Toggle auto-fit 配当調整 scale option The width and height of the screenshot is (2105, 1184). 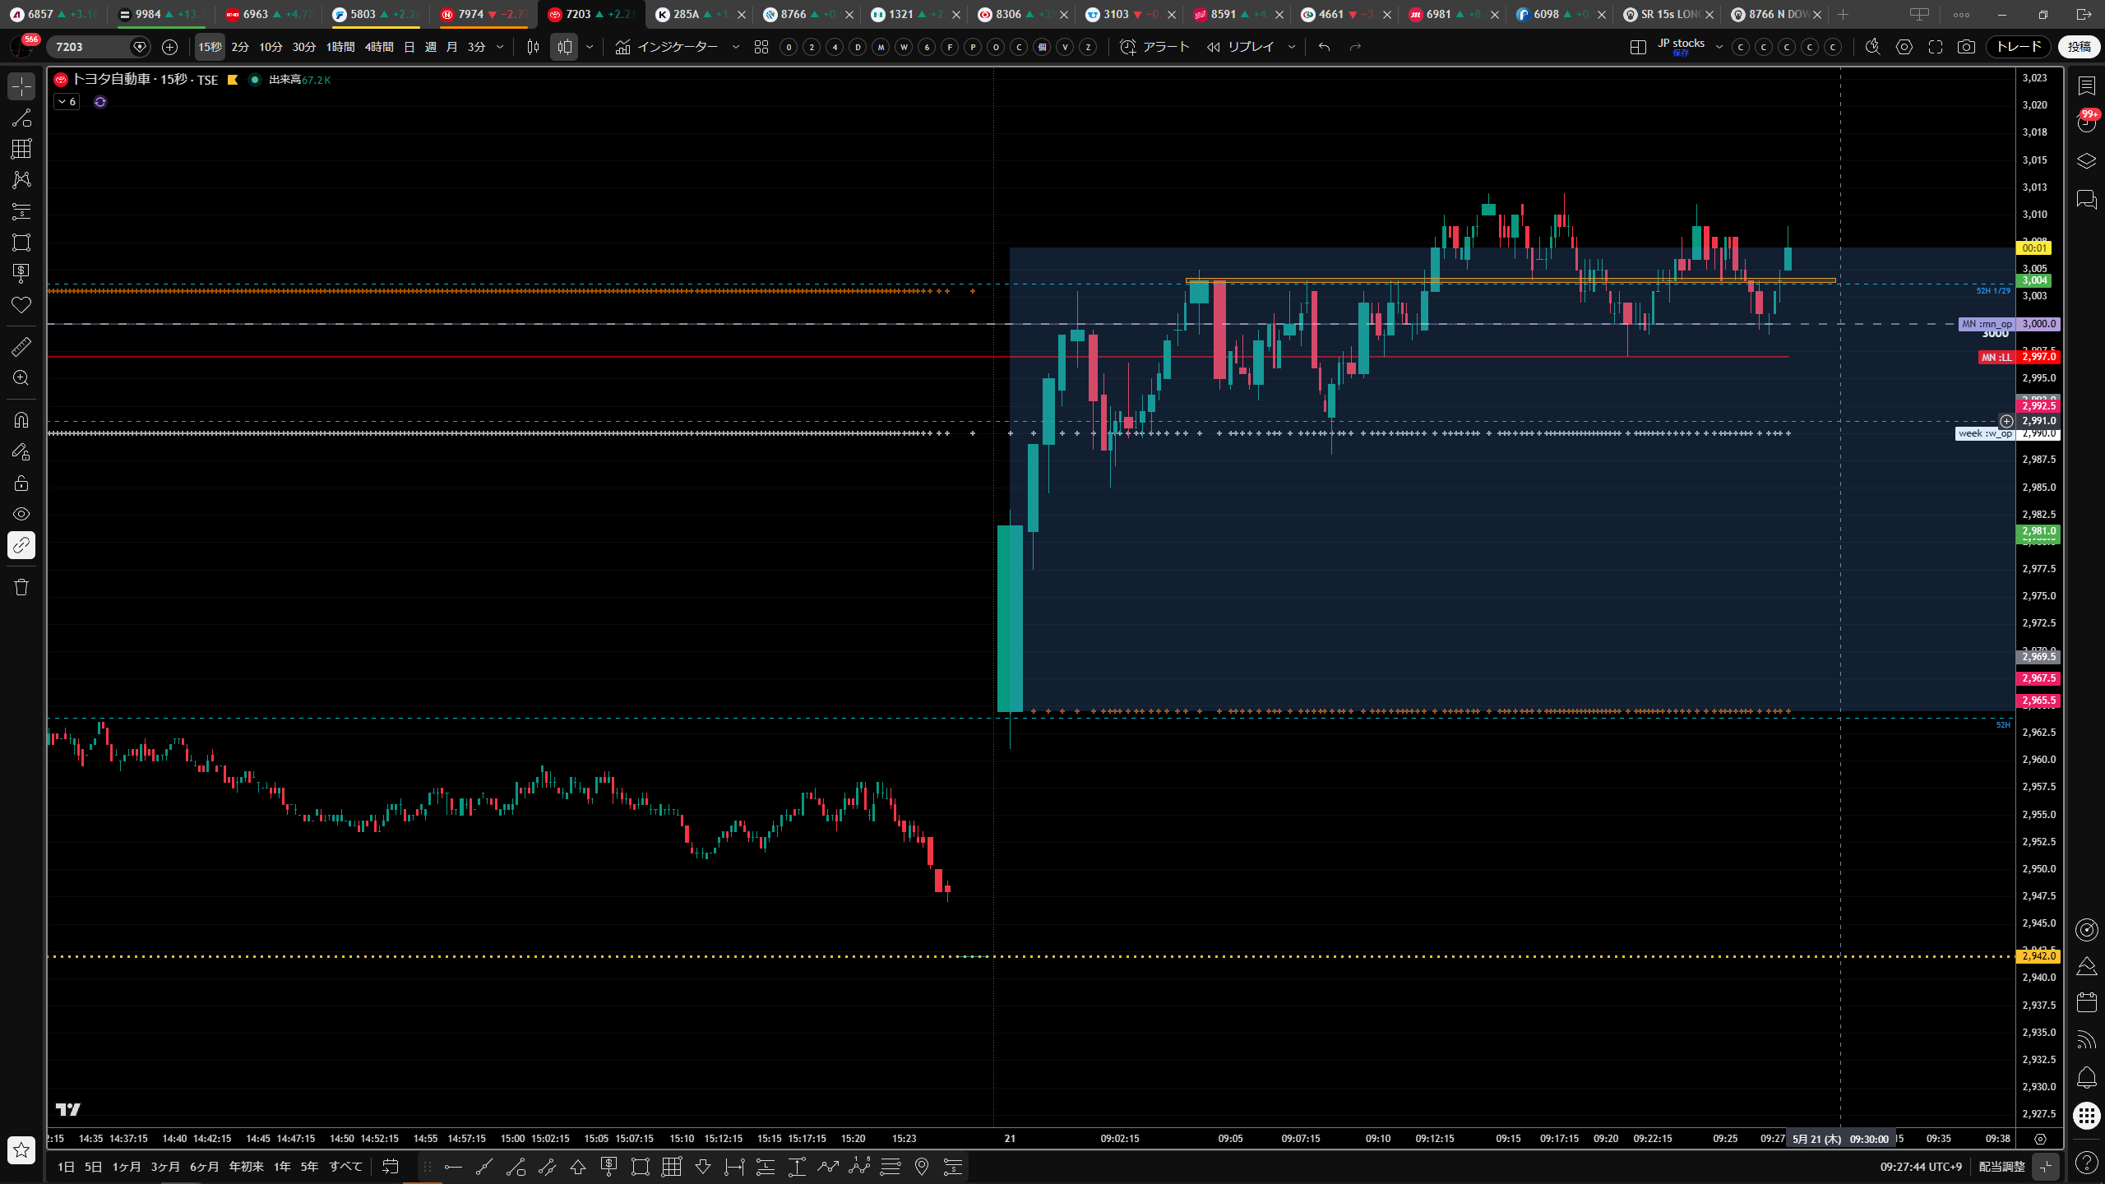coord(2001,1167)
